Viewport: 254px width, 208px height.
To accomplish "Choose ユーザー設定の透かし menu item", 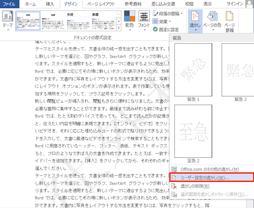I will coord(212,177).
